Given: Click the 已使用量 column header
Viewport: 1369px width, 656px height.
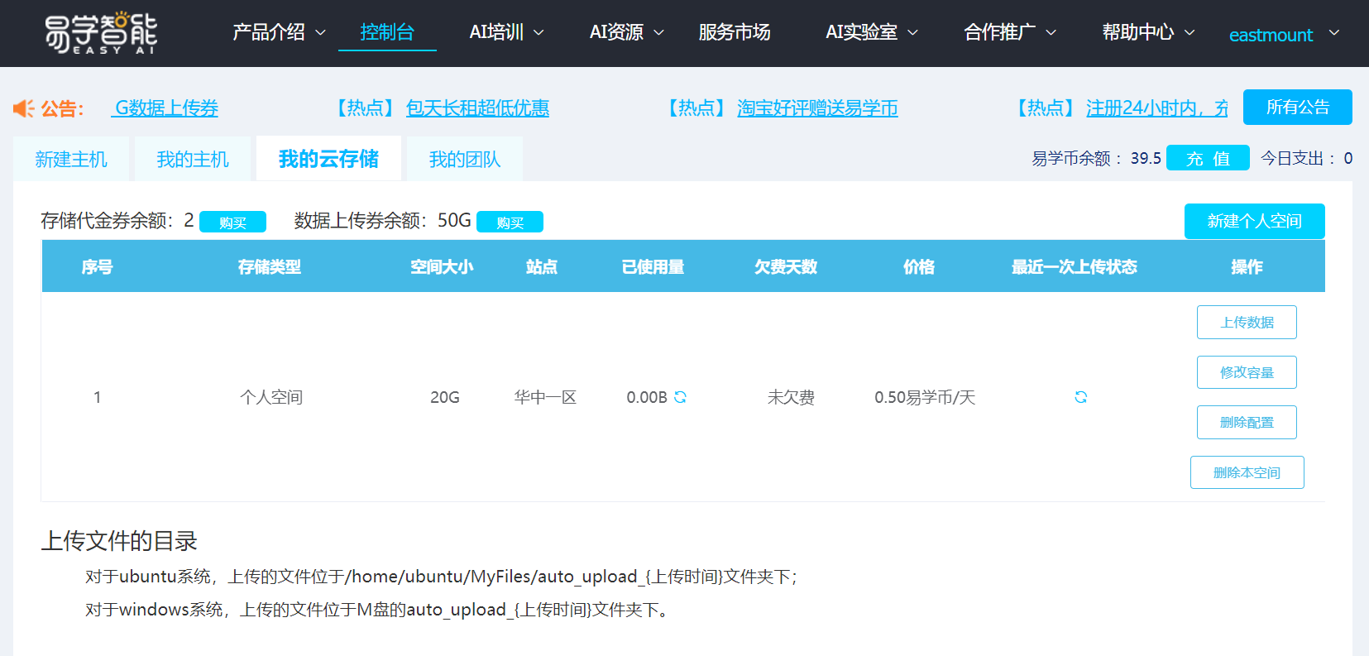Looking at the screenshot, I should pos(653,266).
